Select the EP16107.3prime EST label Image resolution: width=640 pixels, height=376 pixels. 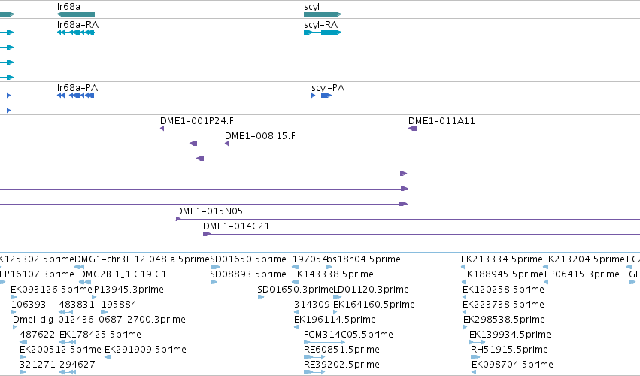pyautogui.click(x=37, y=274)
